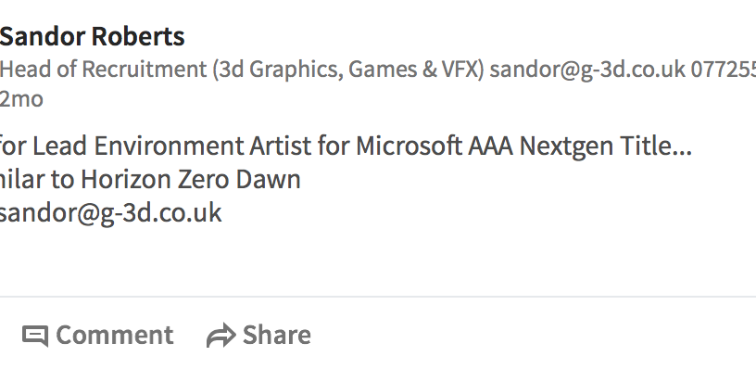Click the 2mo post timestamp
The image size is (756, 369).
(x=21, y=99)
